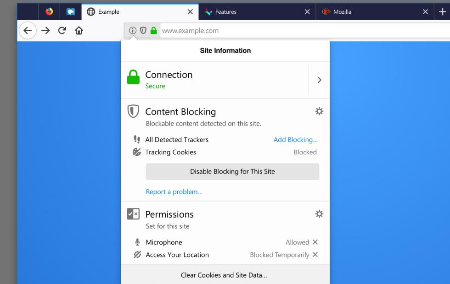Click the 'Secure' connection status text
This screenshot has height=284, width=450.
coord(155,86)
